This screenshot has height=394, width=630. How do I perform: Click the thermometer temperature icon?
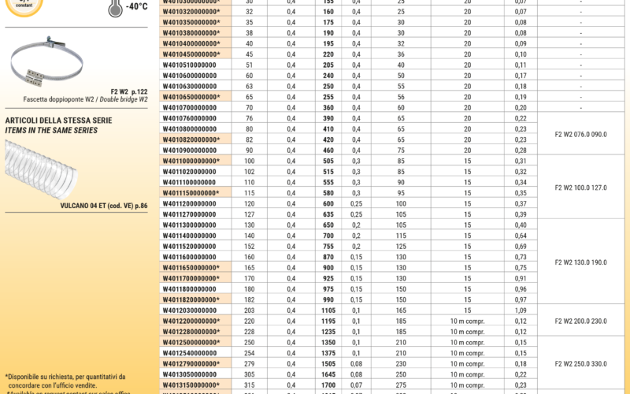(114, 7)
